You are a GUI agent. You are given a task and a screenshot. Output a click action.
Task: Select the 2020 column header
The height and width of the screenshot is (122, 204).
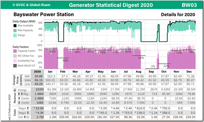(37, 72)
